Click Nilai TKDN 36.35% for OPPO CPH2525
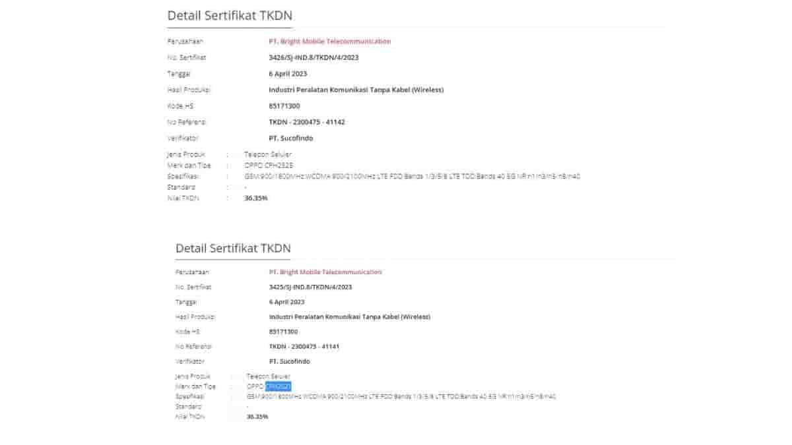This screenshot has width=792, height=445. pos(255,198)
